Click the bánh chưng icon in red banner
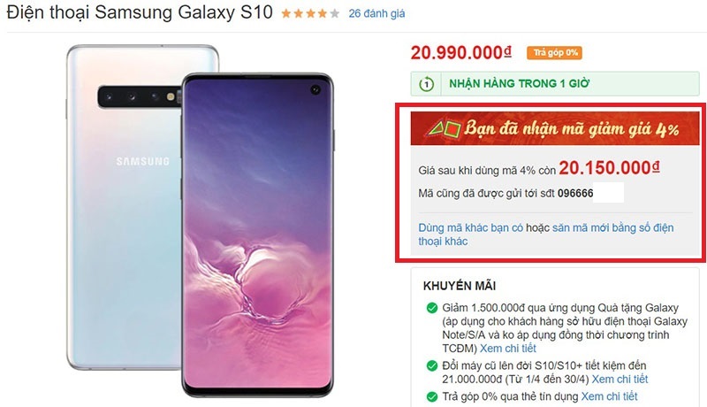The image size is (707, 407). coord(444,129)
